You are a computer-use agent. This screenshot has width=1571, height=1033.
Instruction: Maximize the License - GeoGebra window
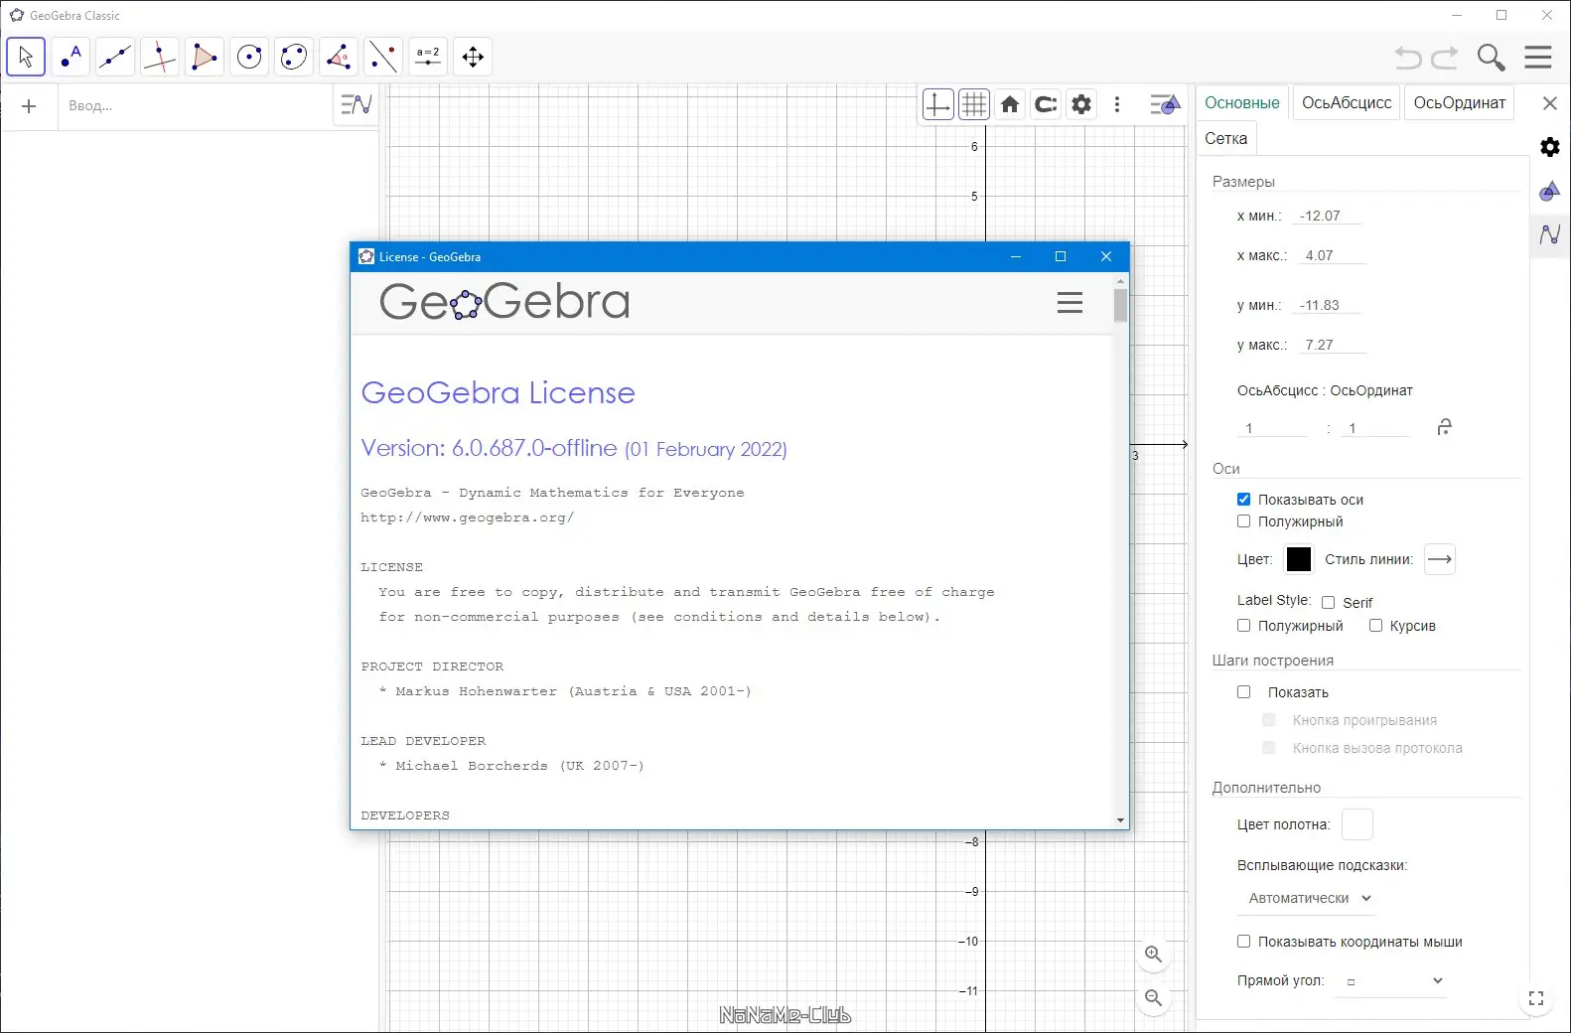[x=1061, y=257]
